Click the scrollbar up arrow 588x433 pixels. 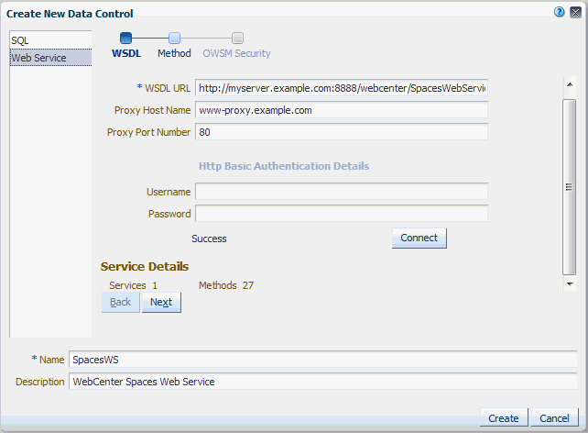point(570,84)
